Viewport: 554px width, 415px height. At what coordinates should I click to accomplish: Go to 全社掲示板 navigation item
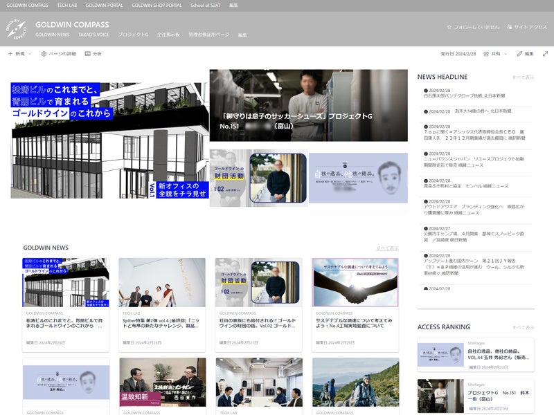tap(168, 35)
